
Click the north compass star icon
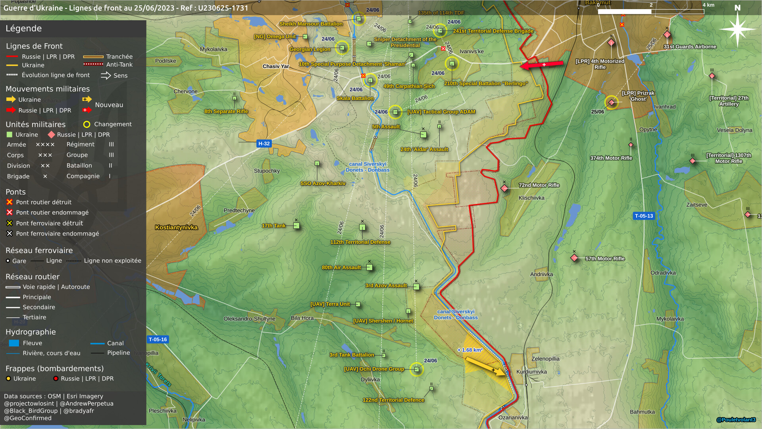click(737, 29)
